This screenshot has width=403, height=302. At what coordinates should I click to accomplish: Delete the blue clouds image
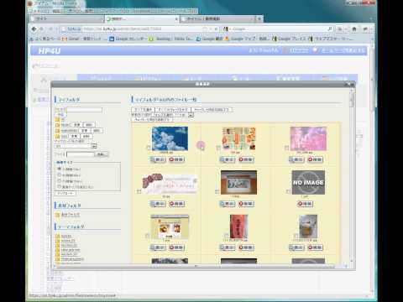(176, 159)
